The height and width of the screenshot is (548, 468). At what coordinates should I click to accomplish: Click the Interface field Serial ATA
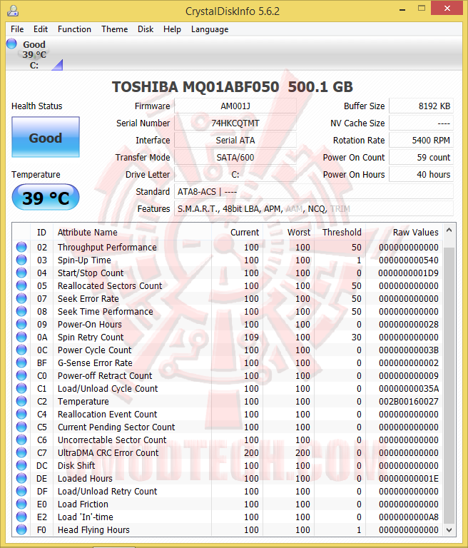coord(235,140)
